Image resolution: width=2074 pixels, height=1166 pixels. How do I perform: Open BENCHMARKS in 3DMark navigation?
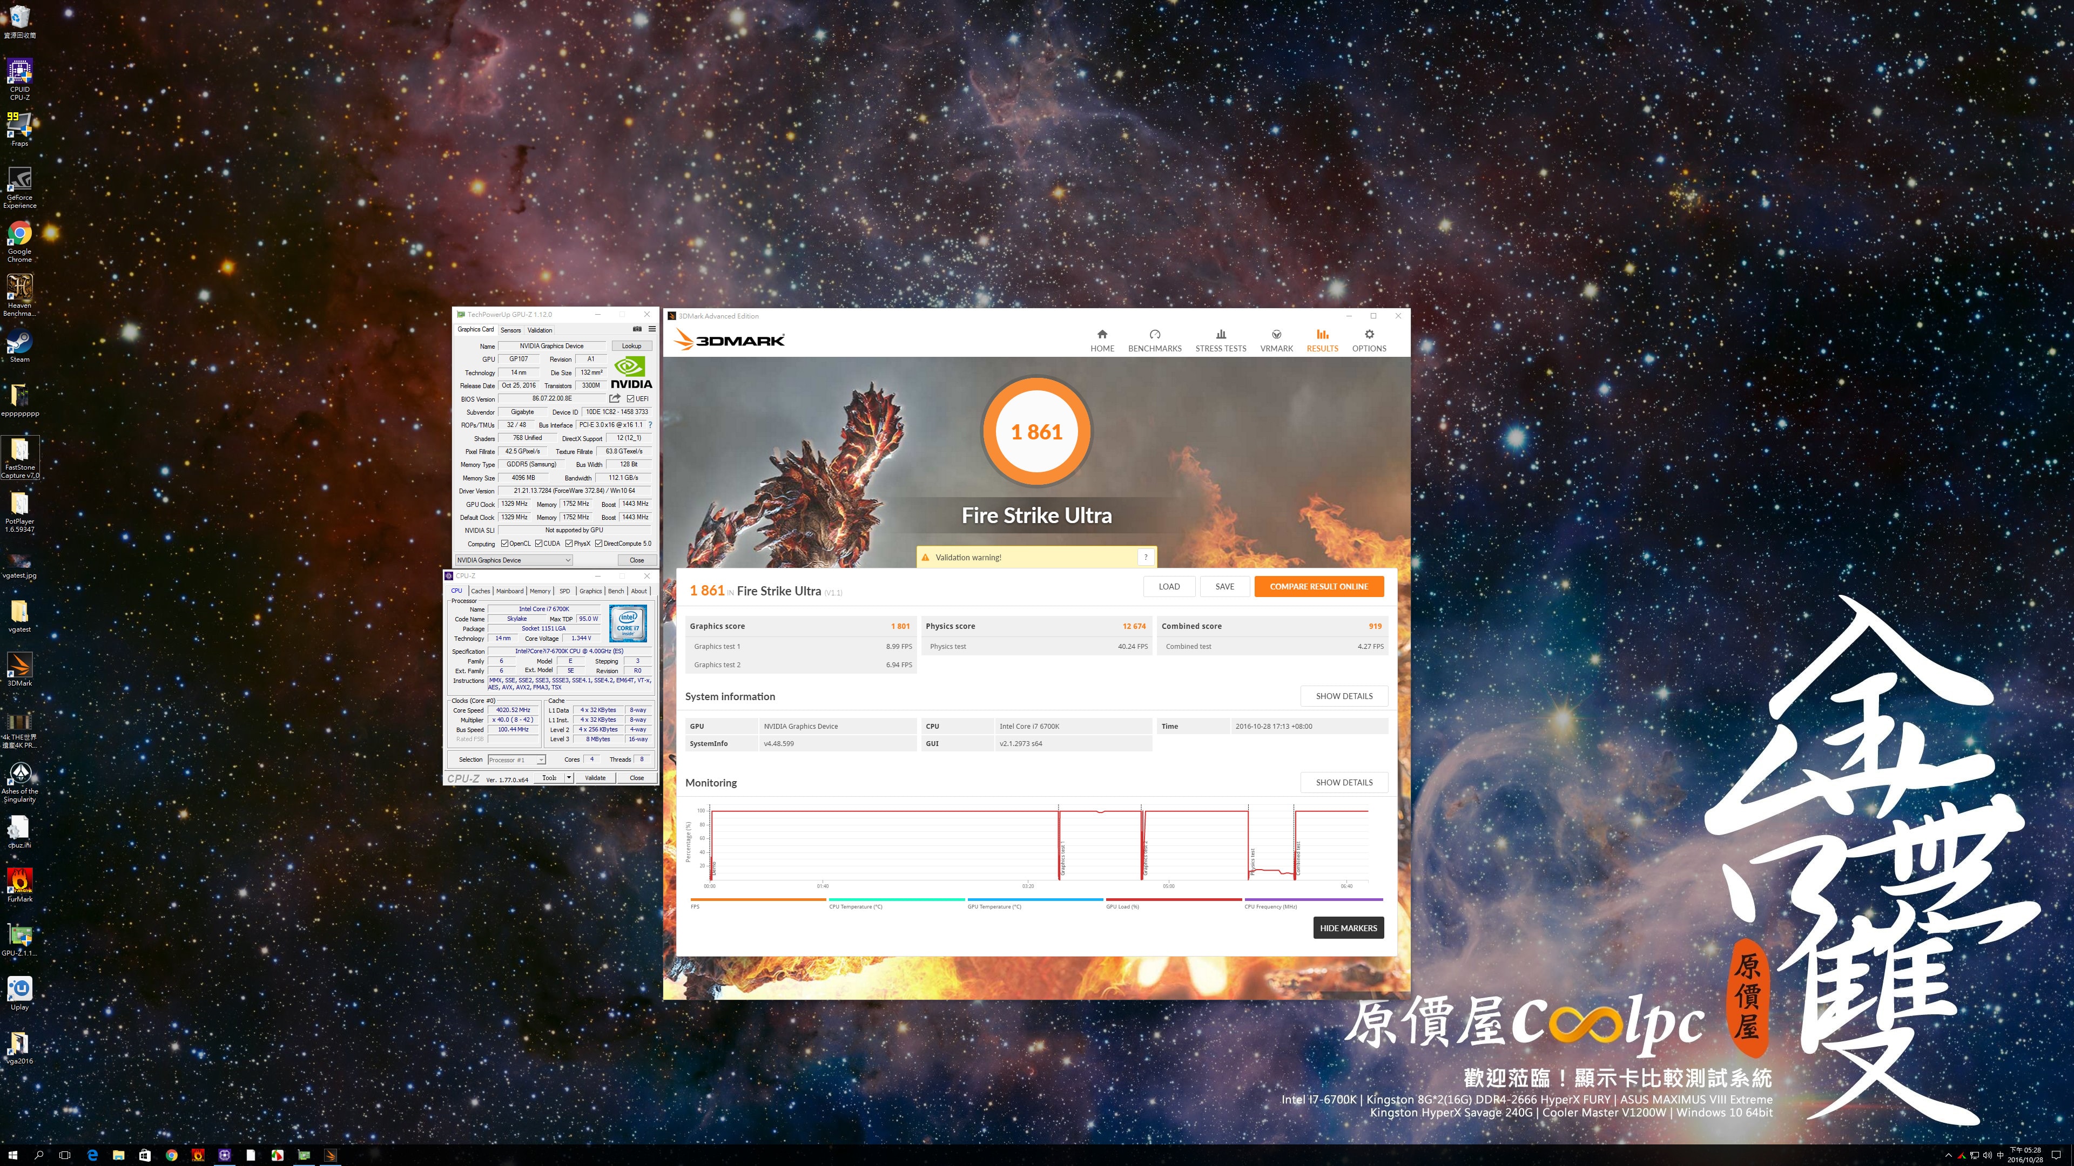1155,341
